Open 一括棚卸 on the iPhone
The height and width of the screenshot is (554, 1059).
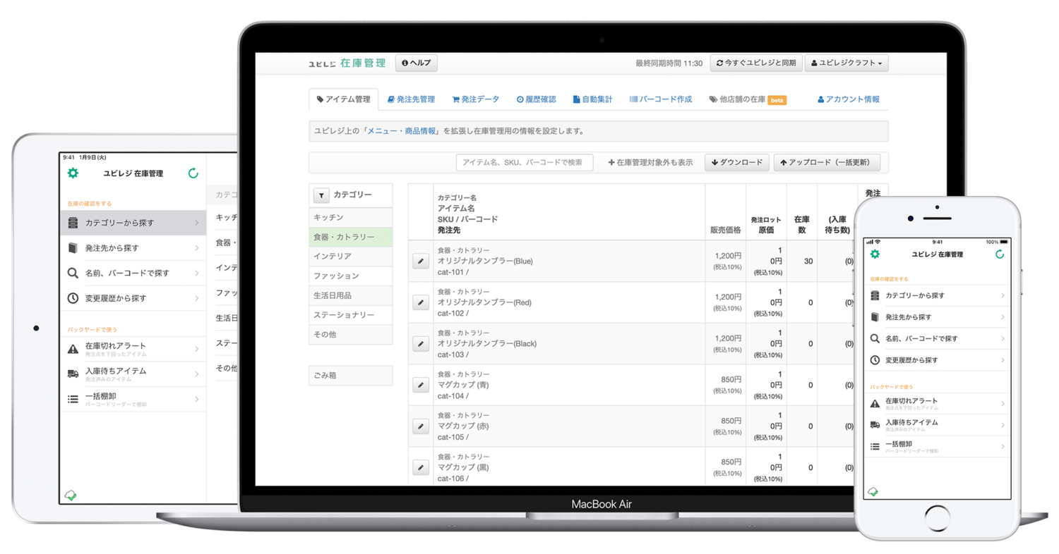937,447
